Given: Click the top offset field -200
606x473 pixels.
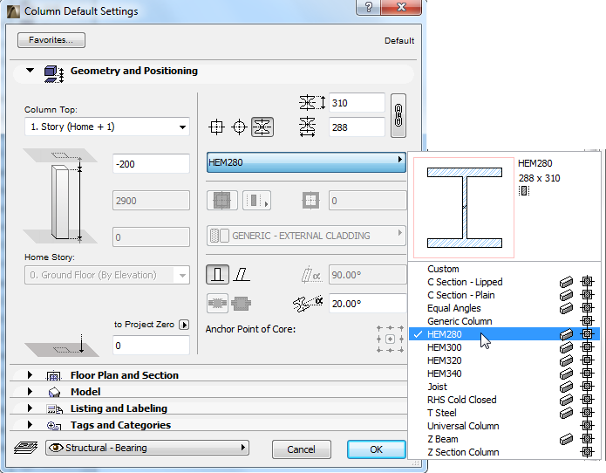Looking at the screenshot, I should click(151, 164).
